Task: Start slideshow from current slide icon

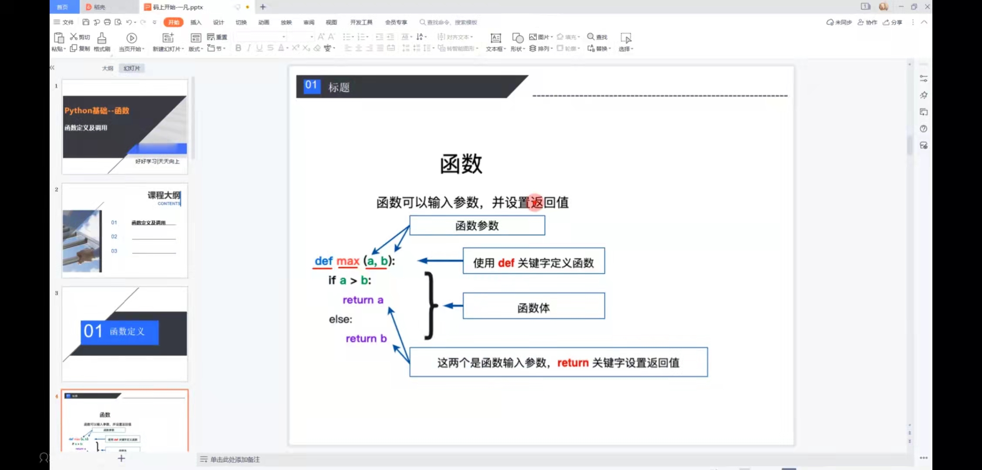Action: [131, 38]
